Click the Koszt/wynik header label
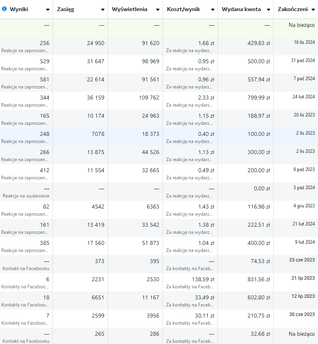This screenshot has width=318, height=344. [x=184, y=9]
